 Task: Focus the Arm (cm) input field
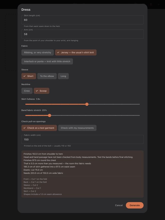coord(82,34)
